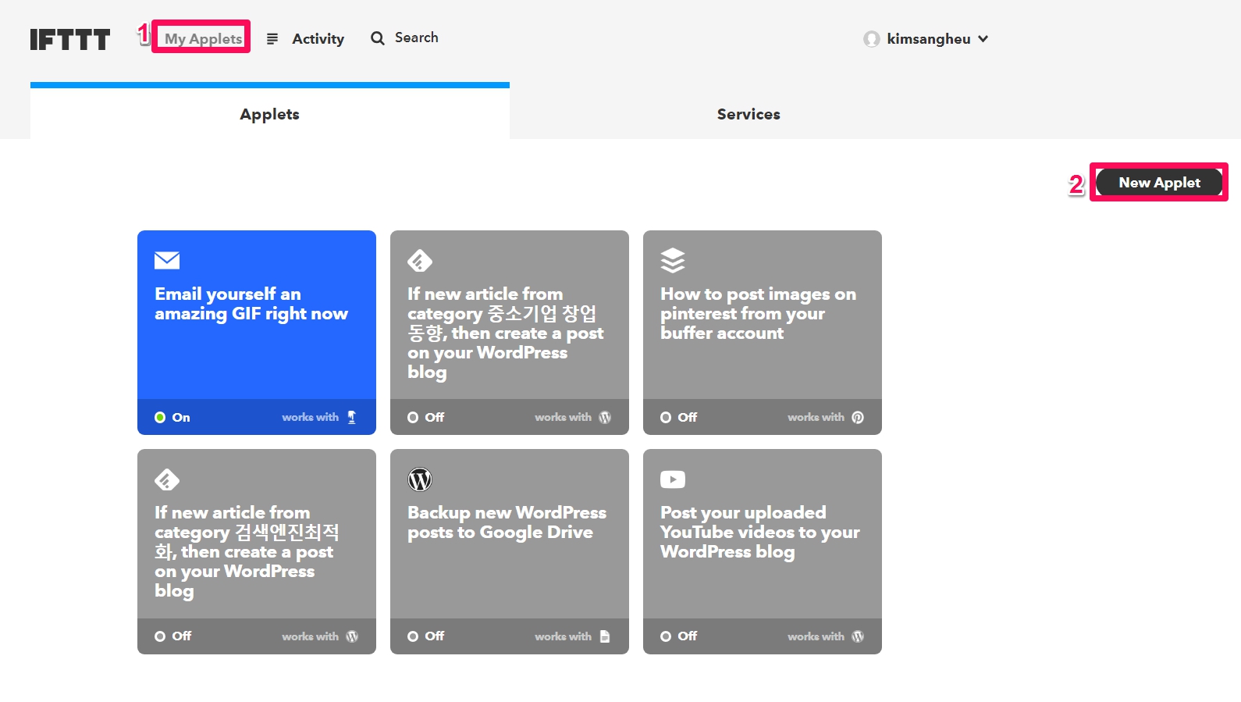This screenshot has height=702, width=1241.
Task: Open the My Applets link
Action: (203, 38)
